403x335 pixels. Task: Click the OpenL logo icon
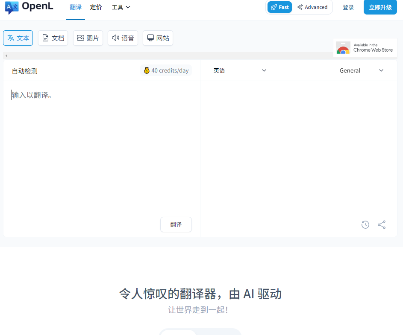point(12,7)
